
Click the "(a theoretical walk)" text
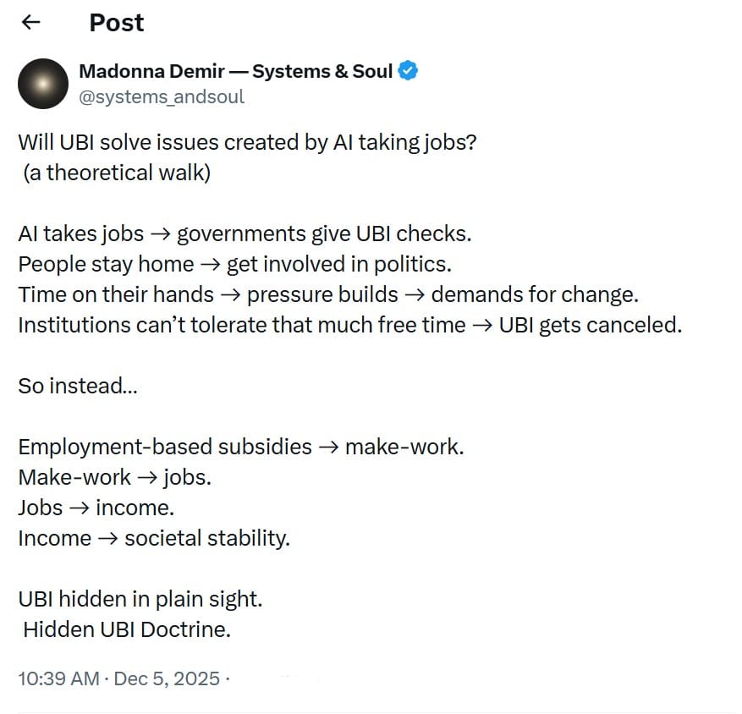(117, 173)
